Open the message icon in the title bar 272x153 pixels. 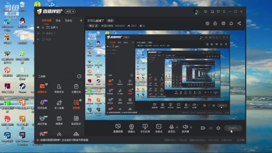[206, 12]
